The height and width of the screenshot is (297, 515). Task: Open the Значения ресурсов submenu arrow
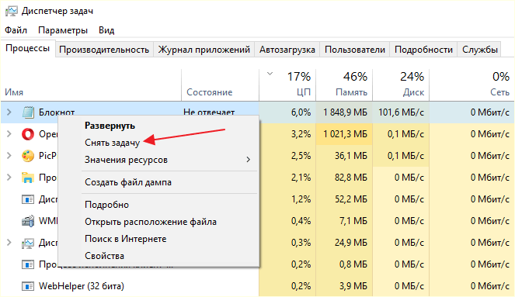pyautogui.click(x=249, y=160)
